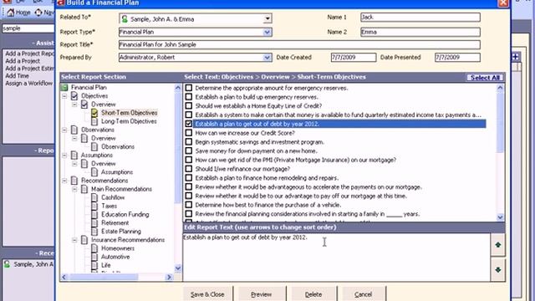Click the Date Presented field

tap(457, 58)
